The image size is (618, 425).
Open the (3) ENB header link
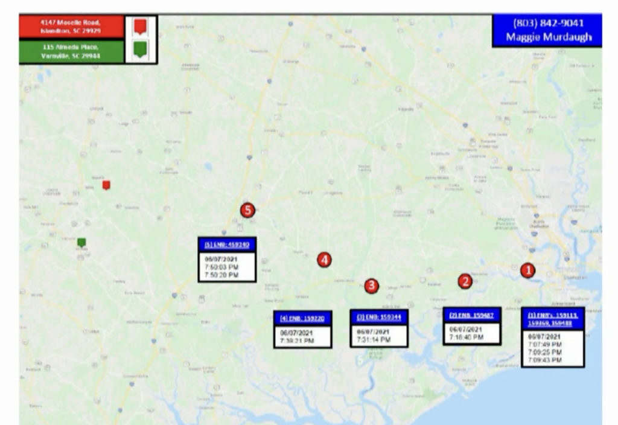tap(379, 316)
